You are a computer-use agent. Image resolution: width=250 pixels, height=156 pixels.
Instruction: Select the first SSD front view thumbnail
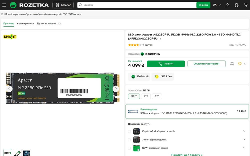8,153
